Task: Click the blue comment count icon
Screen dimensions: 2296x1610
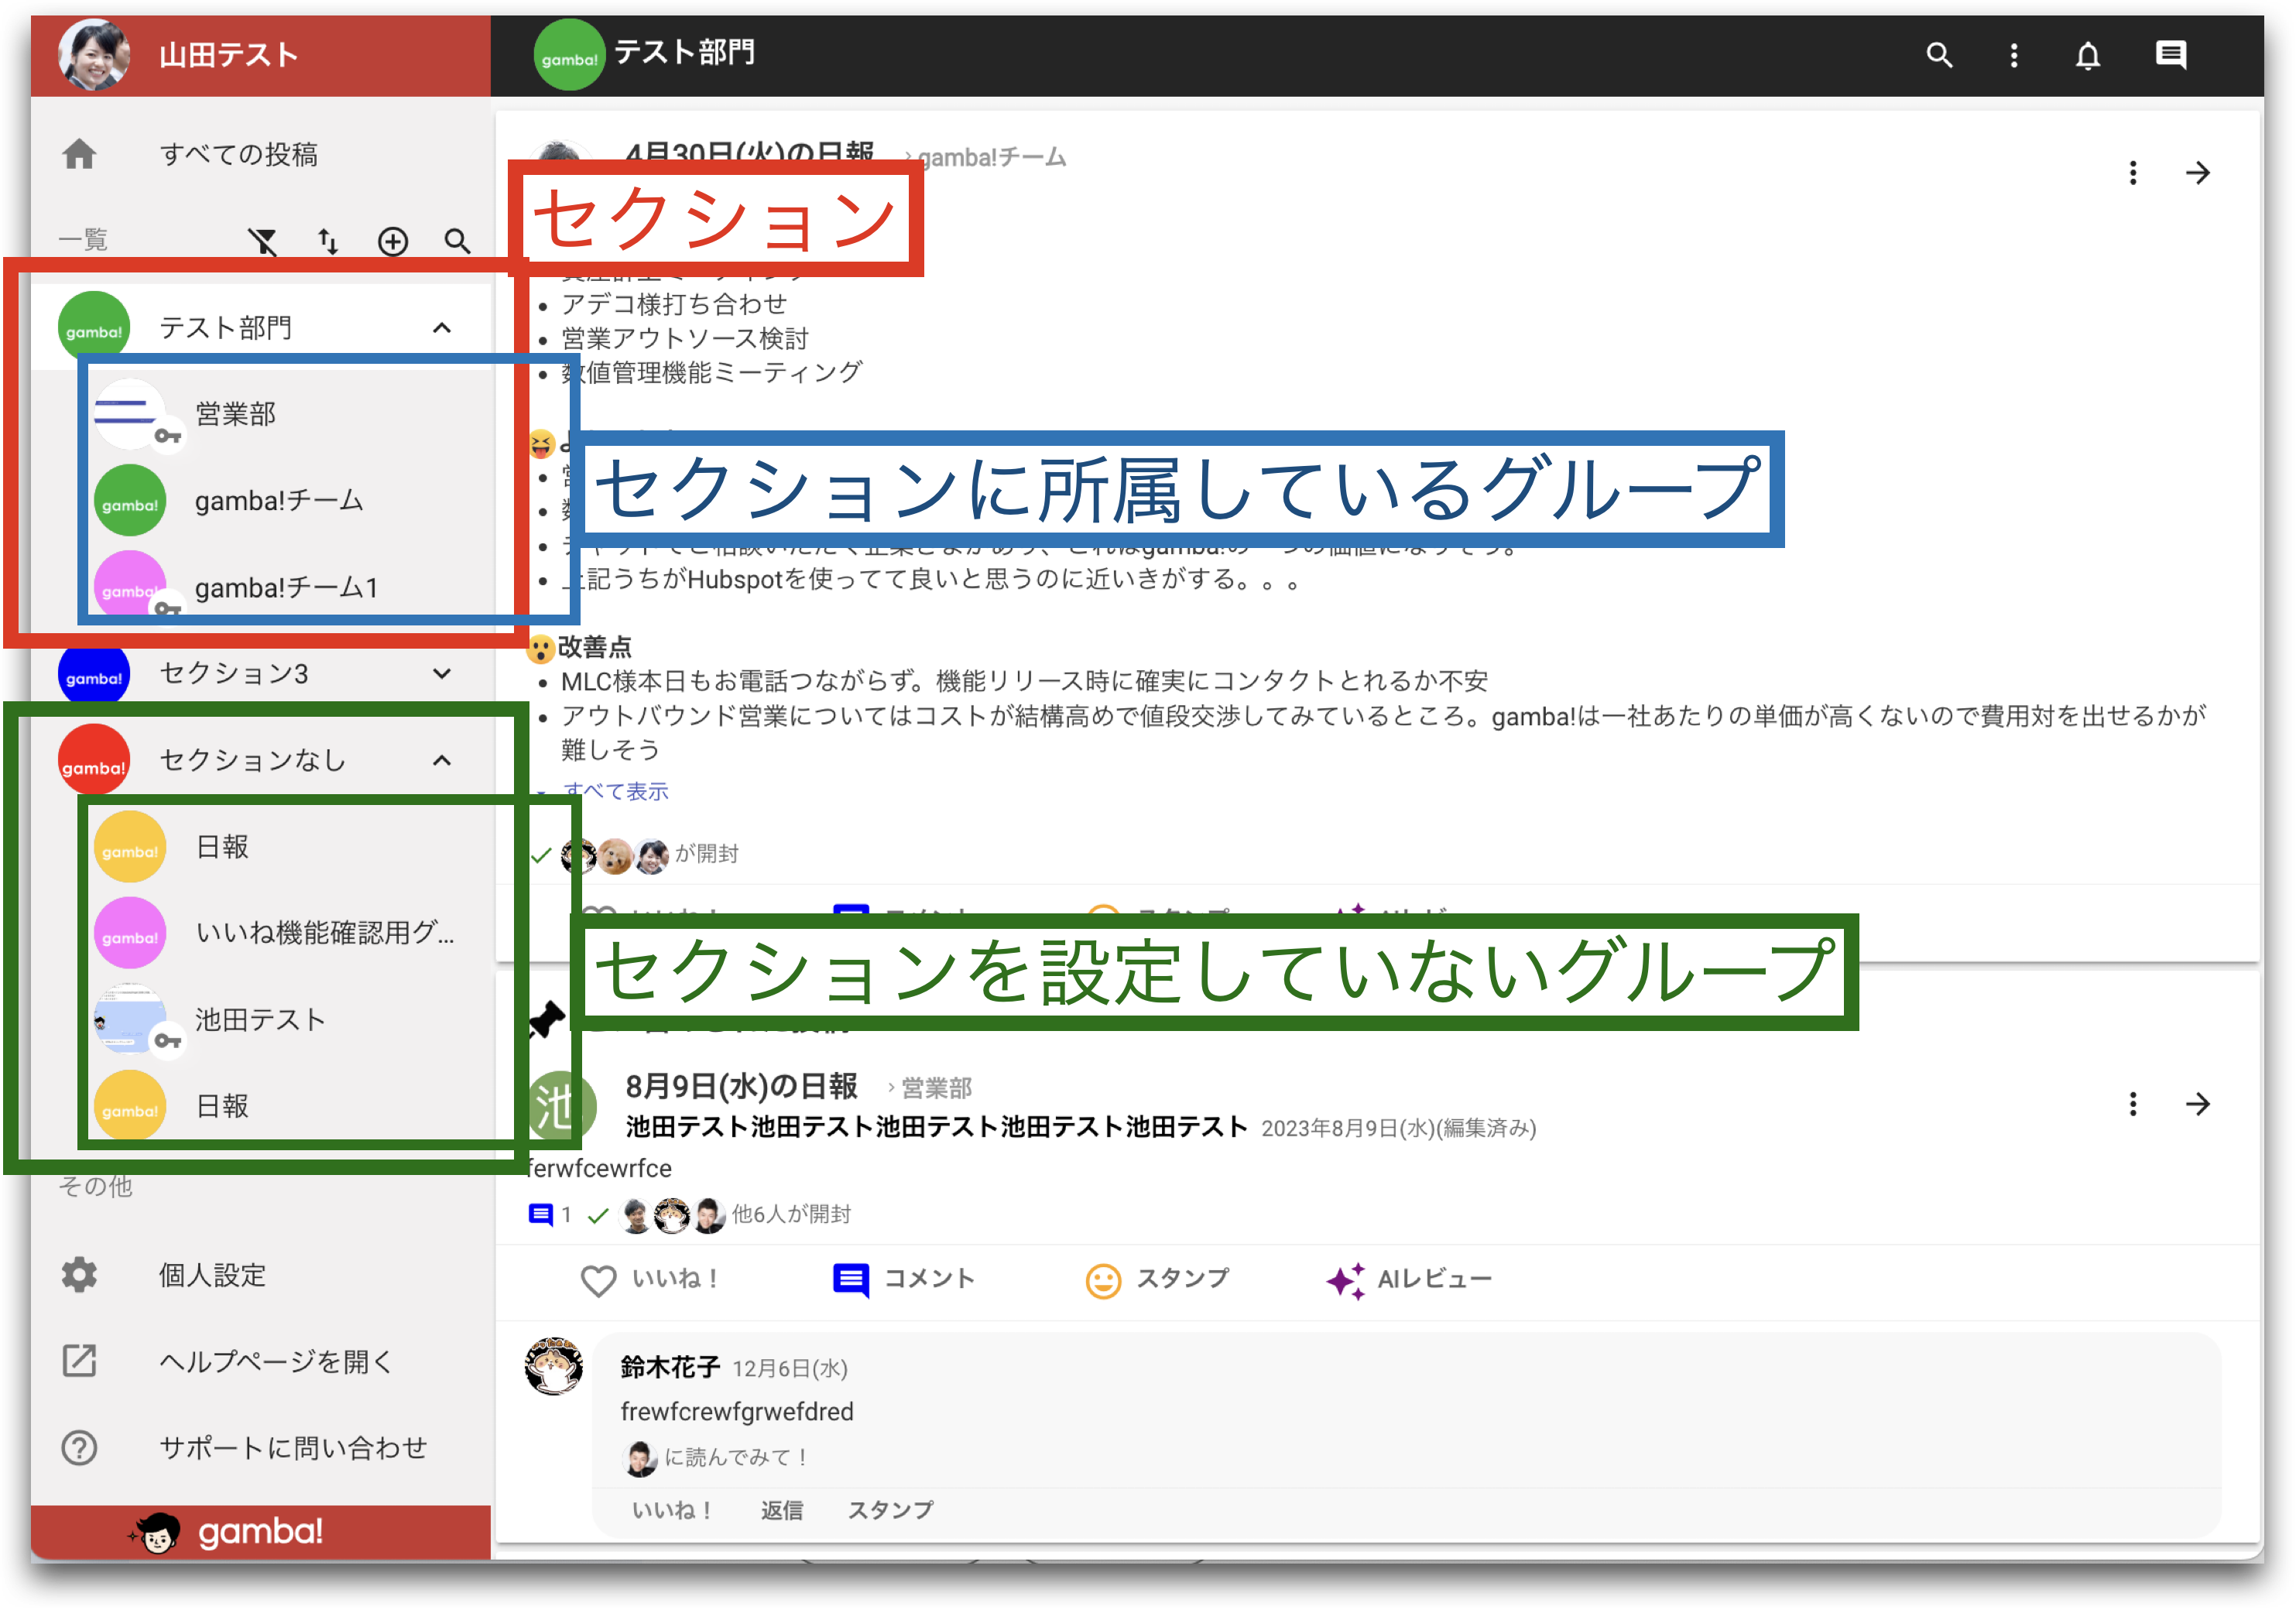Action: 540,1215
